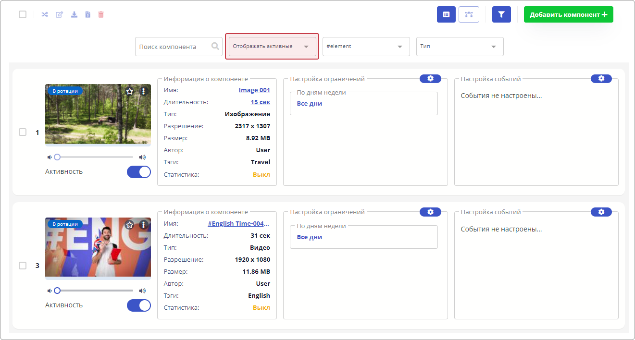
Task: Expand the #element tag dropdown
Action: coord(366,47)
